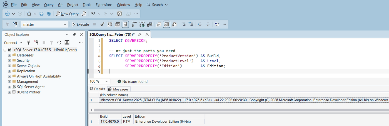The height and width of the screenshot is (126, 389).
Task: Switch to the Results tab
Action: pos(97,89)
